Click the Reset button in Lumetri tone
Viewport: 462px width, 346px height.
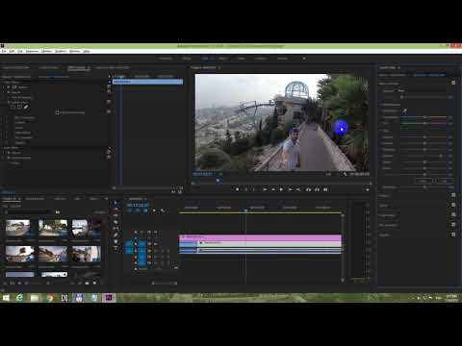[444, 181]
